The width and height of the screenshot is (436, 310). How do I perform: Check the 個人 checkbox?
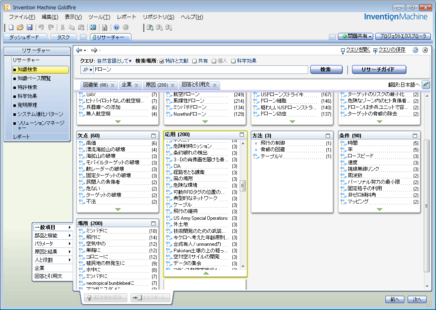tap(214, 61)
